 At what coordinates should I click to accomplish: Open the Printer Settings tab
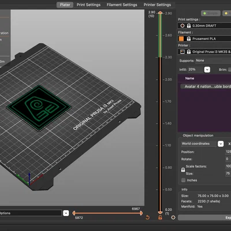click(x=157, y=5)
